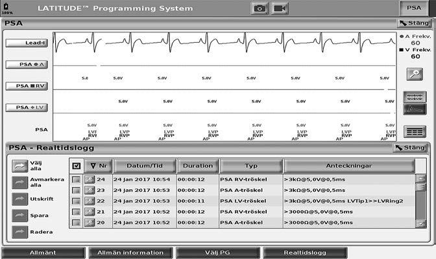Close the PSA panel with its Stäng button

414,23
